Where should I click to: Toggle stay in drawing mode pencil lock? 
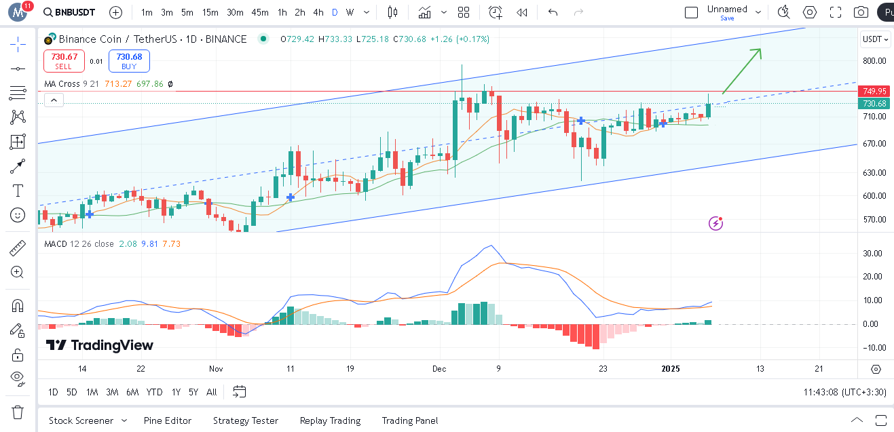tap(18, 330)
